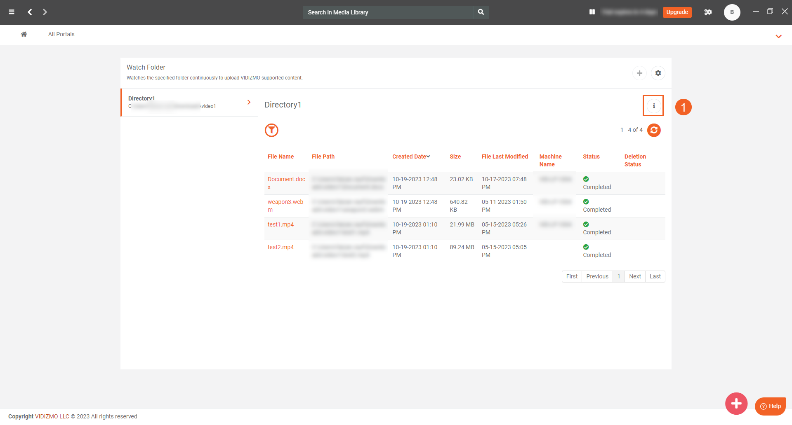The width and height of the screenshot is (792, 425).
Task: Click the Upgrade button
Action: click(x=677, y=12)
